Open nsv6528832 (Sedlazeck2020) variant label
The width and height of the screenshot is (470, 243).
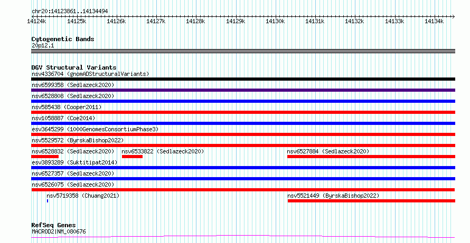(73, 151)
